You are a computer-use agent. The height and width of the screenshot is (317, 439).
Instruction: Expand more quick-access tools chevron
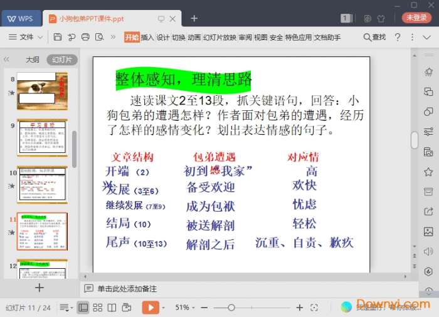(x=113, y=38)
